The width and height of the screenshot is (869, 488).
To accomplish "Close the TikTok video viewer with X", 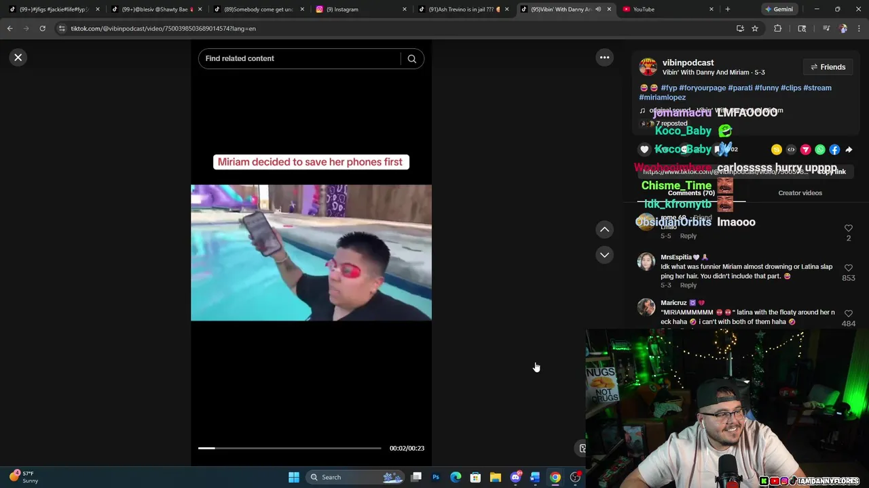I will 18,58.
